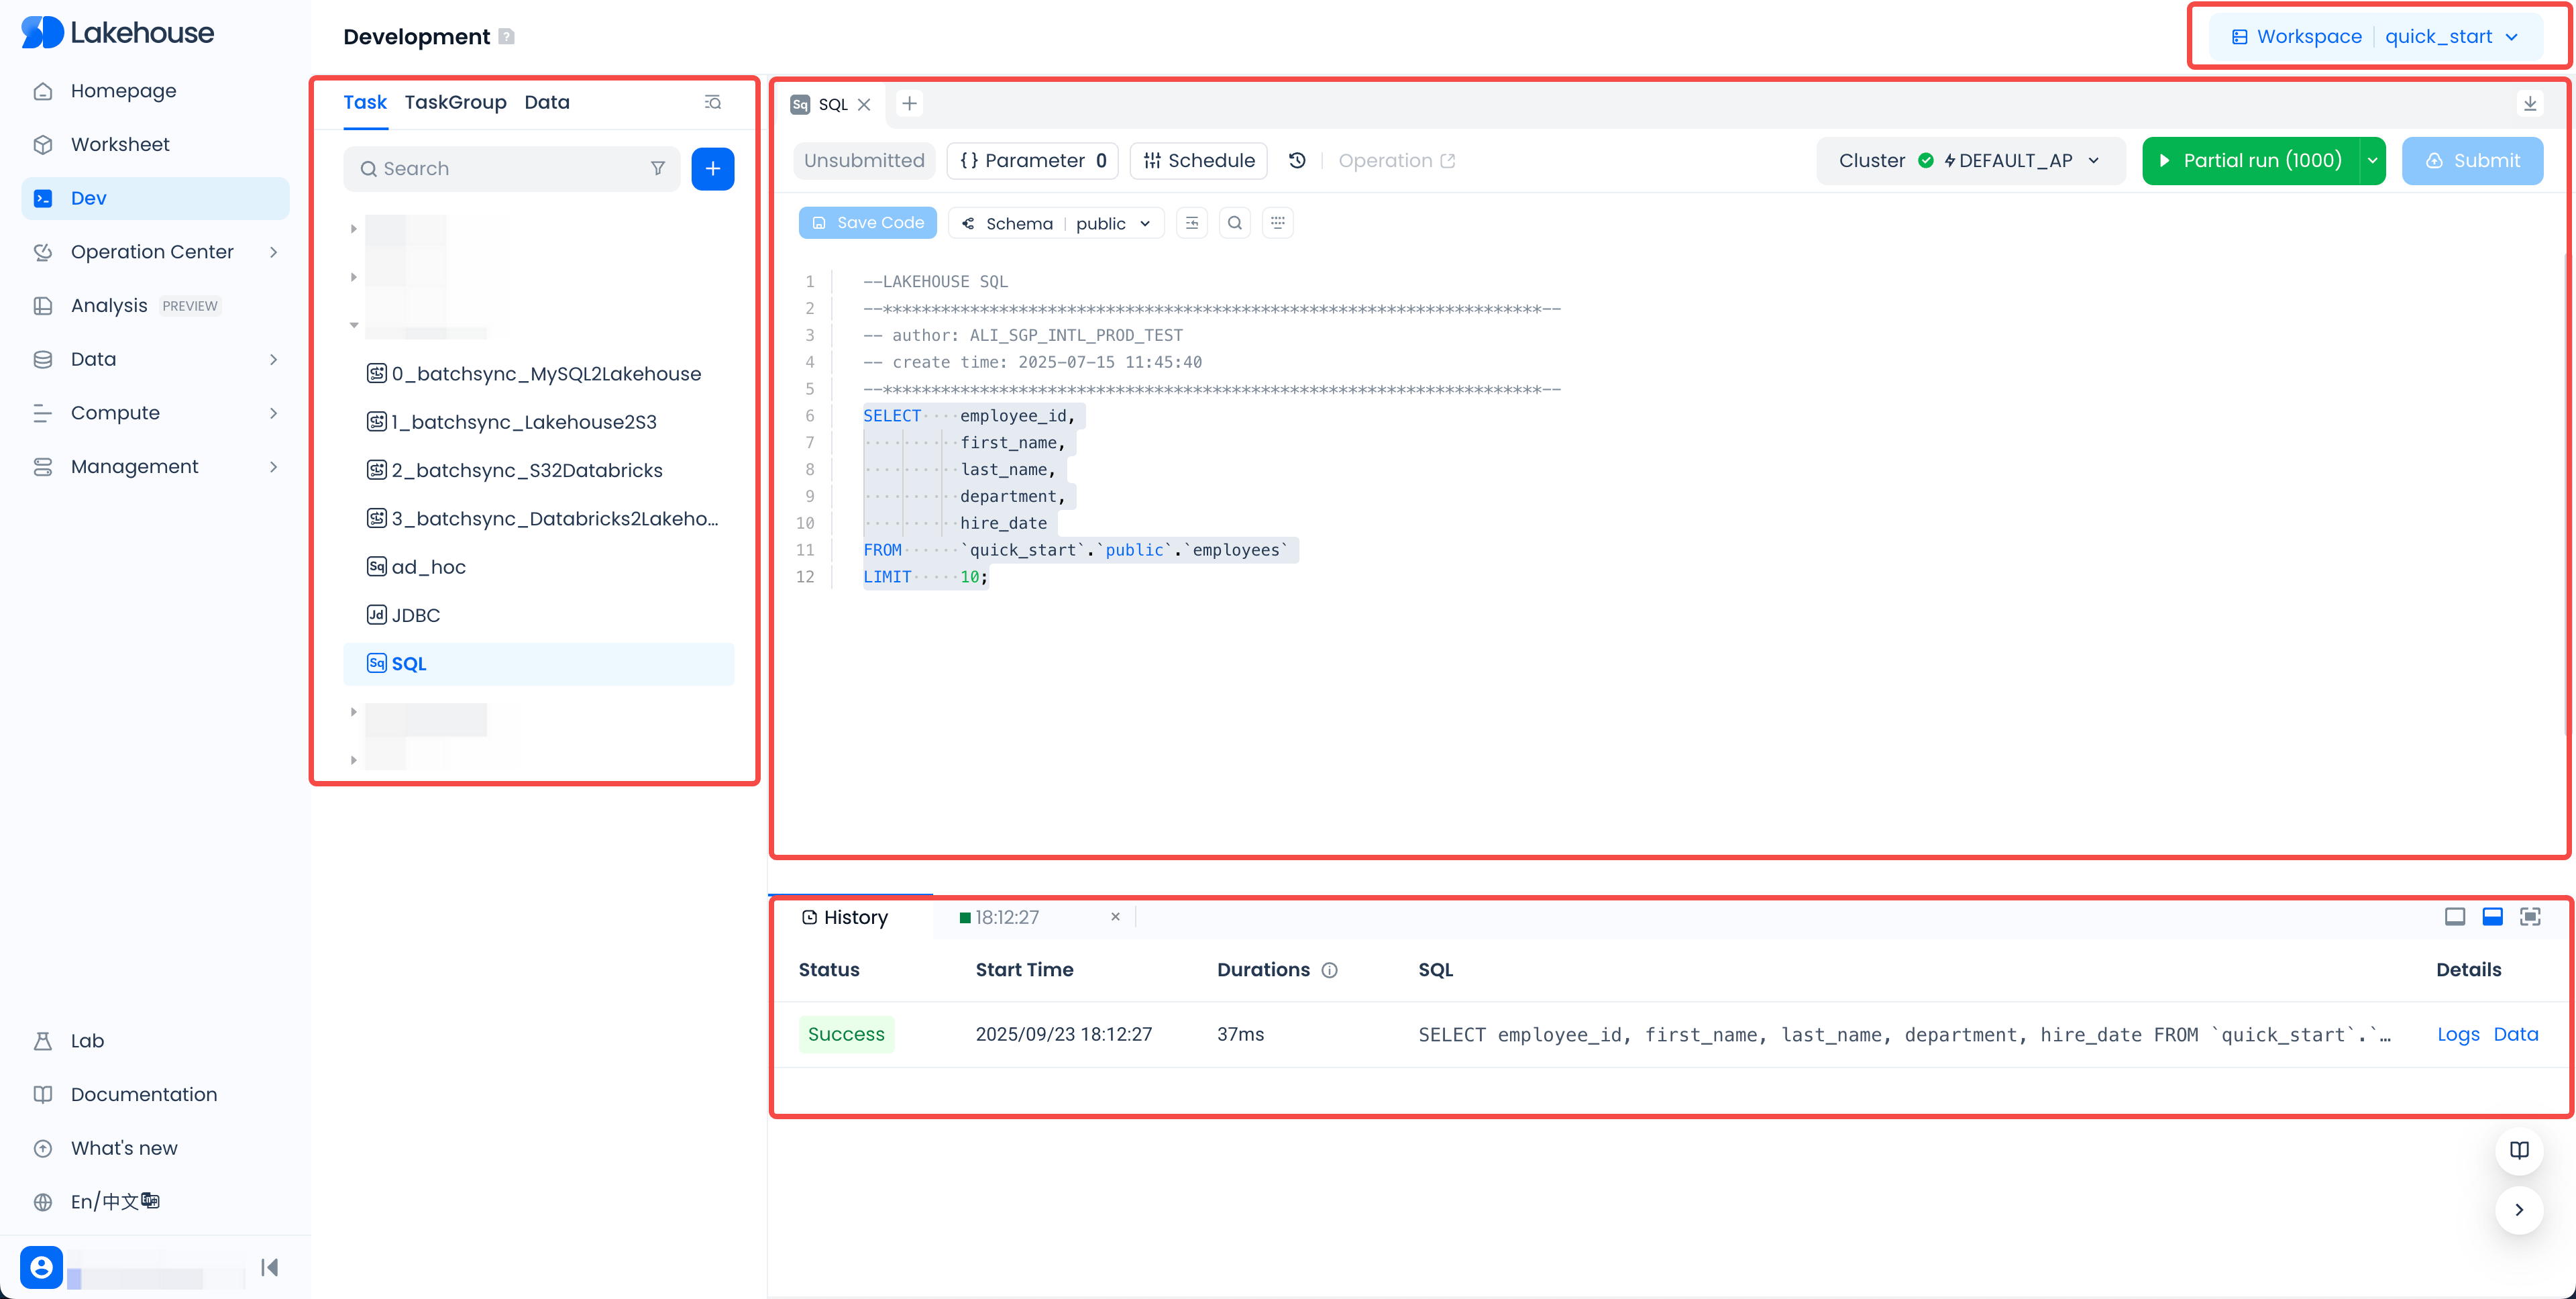Click the format code icon in the editor toolbar
The image size is (2576, 1299).
1191,223
